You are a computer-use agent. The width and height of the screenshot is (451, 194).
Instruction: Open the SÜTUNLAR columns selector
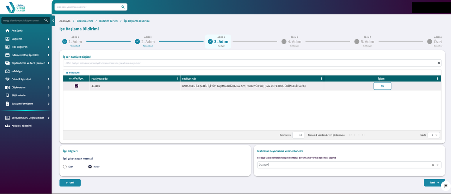(73, 73)
